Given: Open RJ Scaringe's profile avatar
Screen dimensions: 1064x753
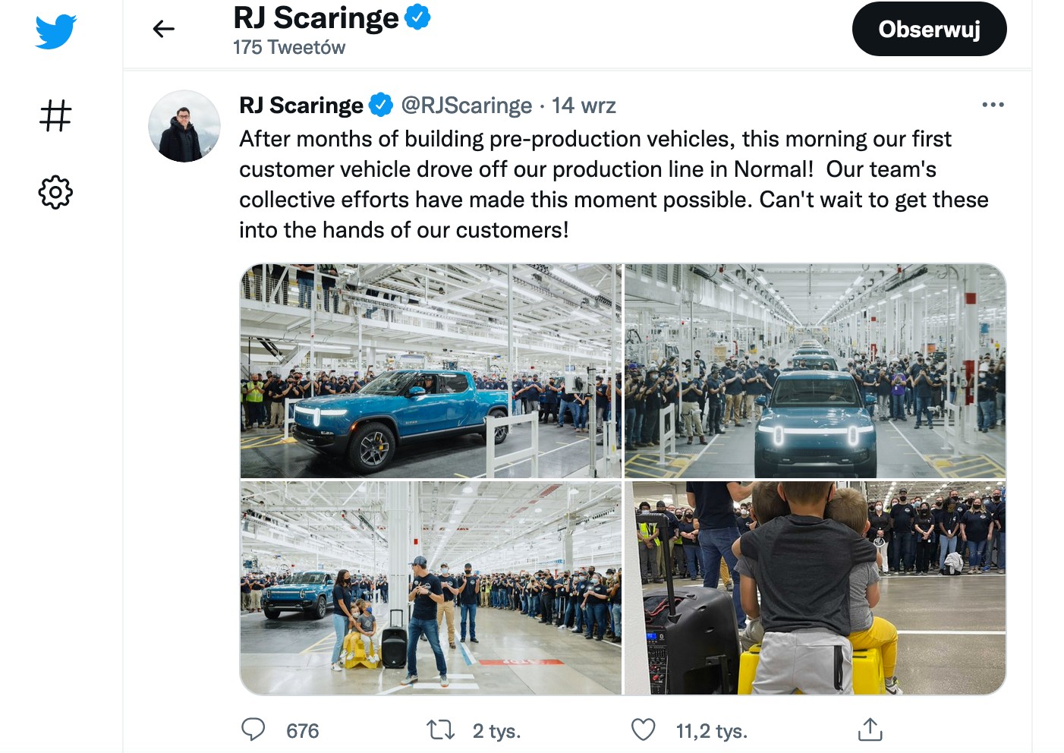Looking at the screenshot, I should point(184,126).
